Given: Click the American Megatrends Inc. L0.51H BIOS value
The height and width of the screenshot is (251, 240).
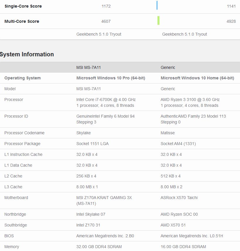Looking at the screenshot, I should (x=192, y=236).
